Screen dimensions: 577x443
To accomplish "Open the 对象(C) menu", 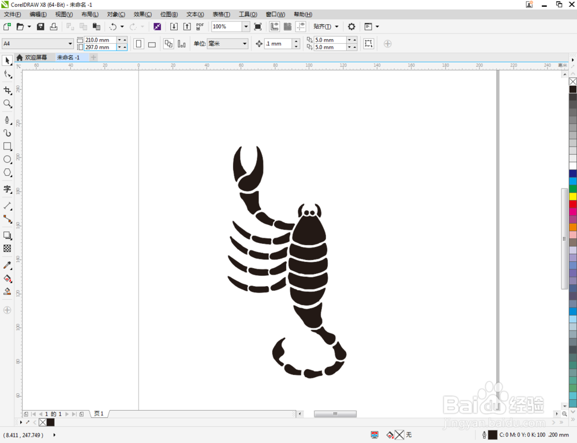I will 116,14.
